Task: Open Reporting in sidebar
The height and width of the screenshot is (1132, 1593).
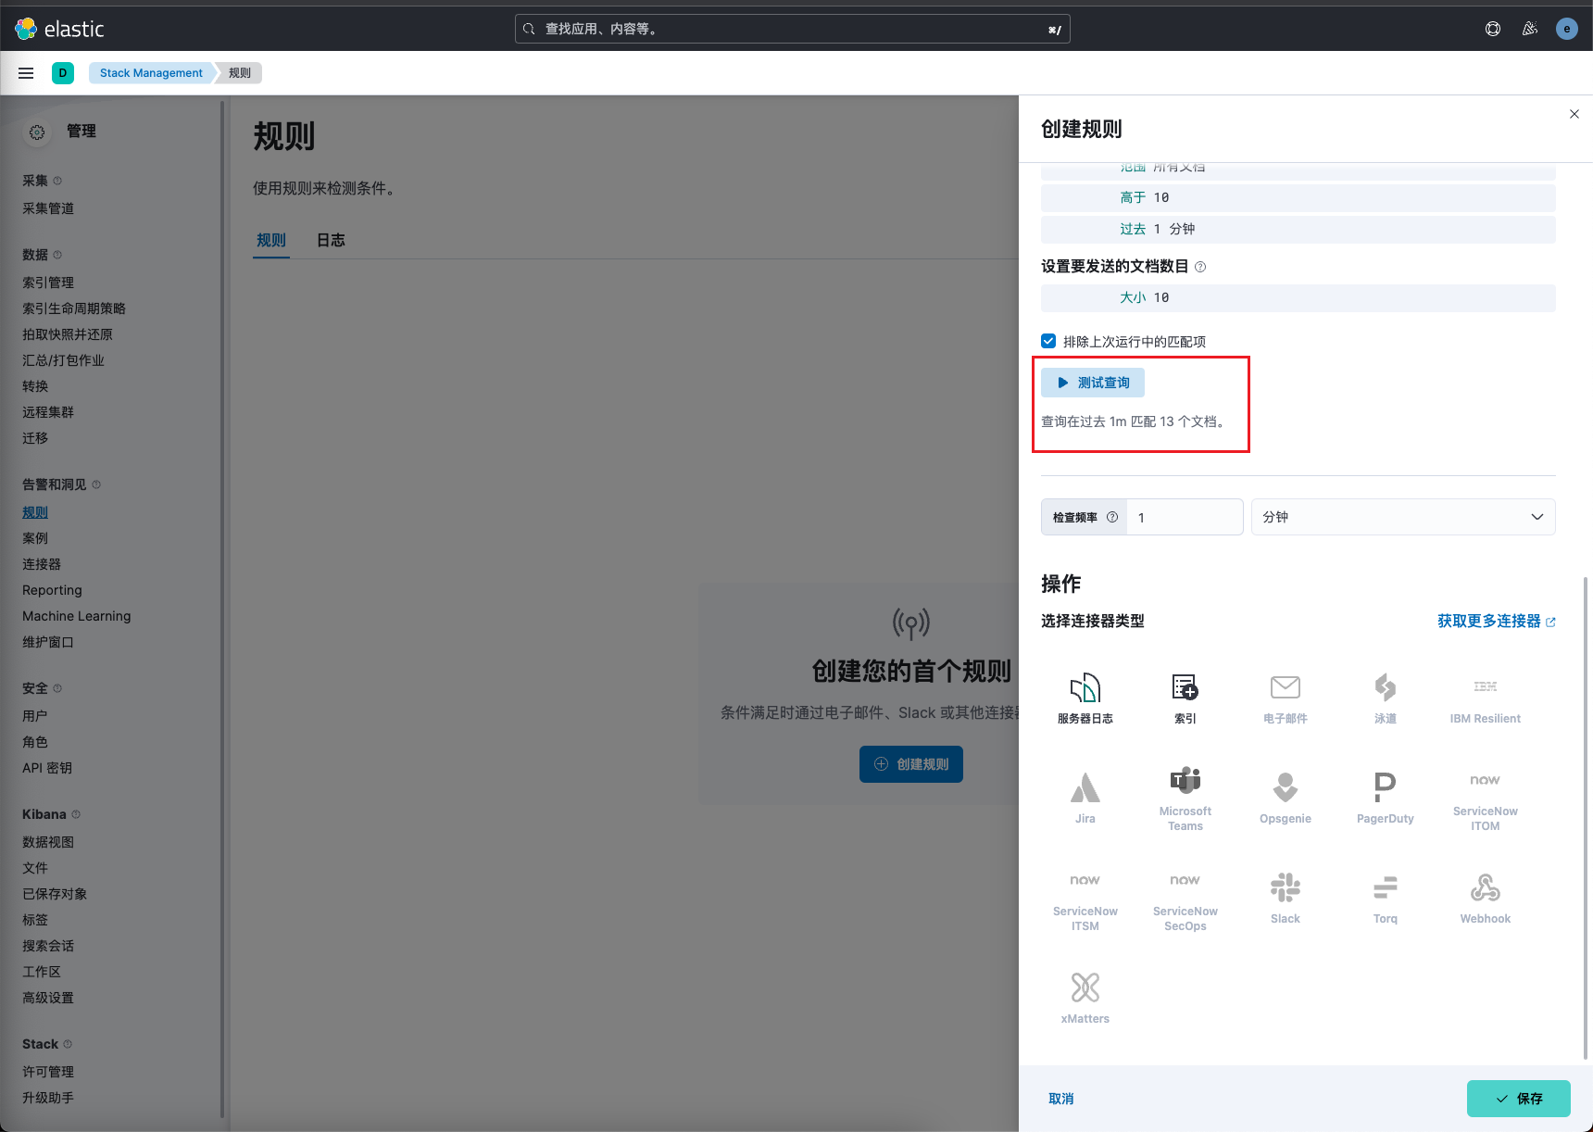Action: pyautogui.click(x=52, y=590)
